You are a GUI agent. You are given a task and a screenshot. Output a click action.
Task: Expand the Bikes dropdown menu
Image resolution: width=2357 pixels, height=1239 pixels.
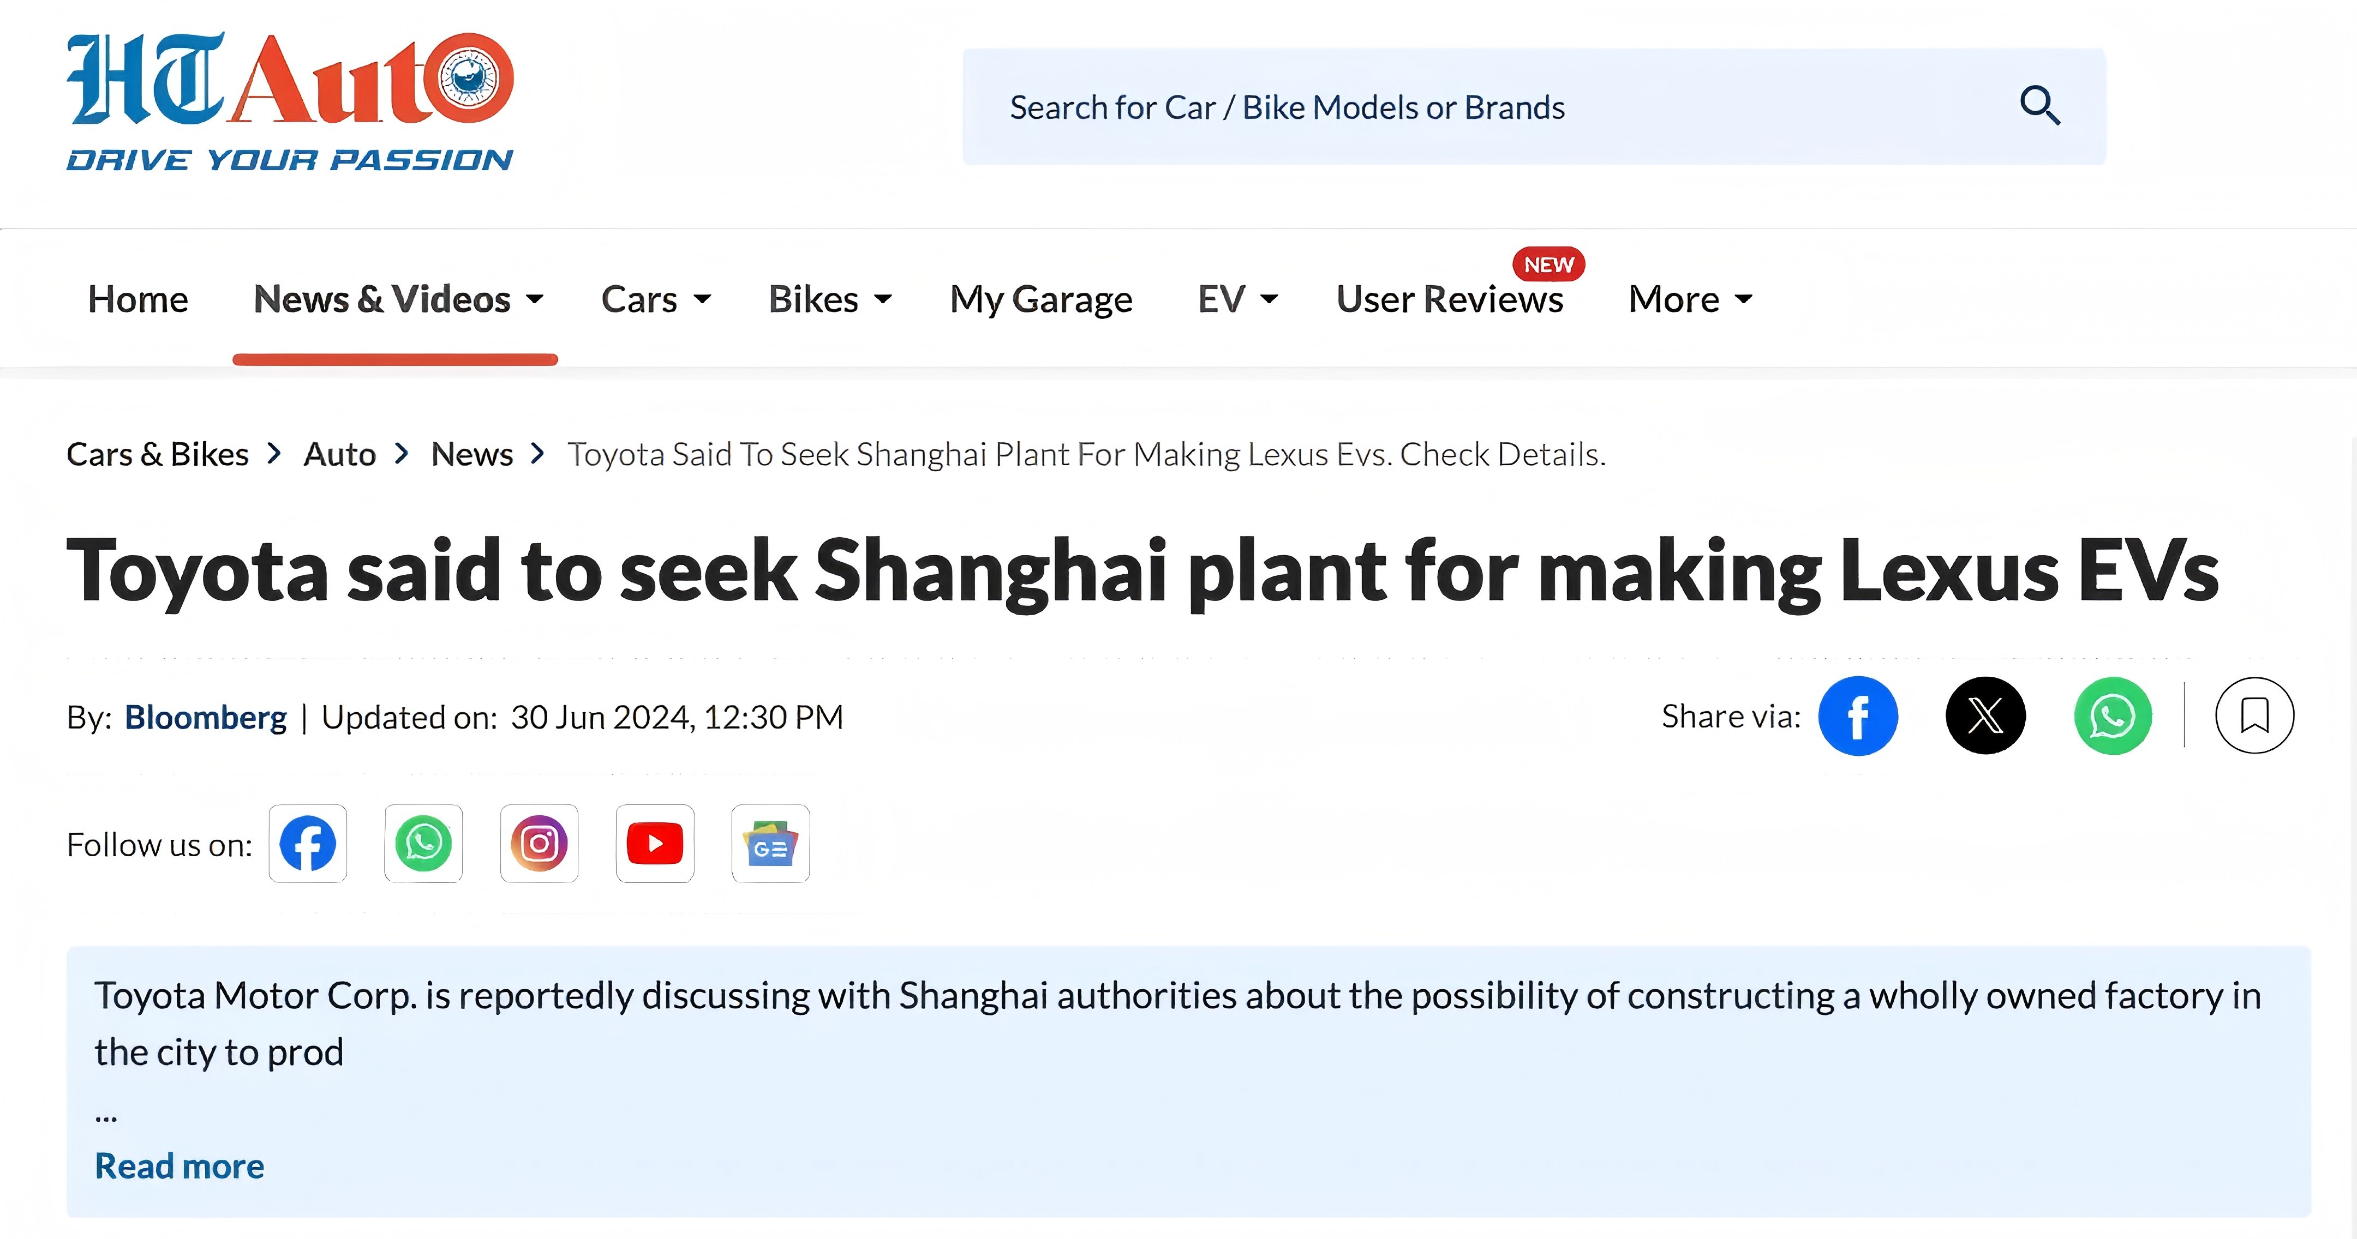pyautogui.click(x=830, y=299)
